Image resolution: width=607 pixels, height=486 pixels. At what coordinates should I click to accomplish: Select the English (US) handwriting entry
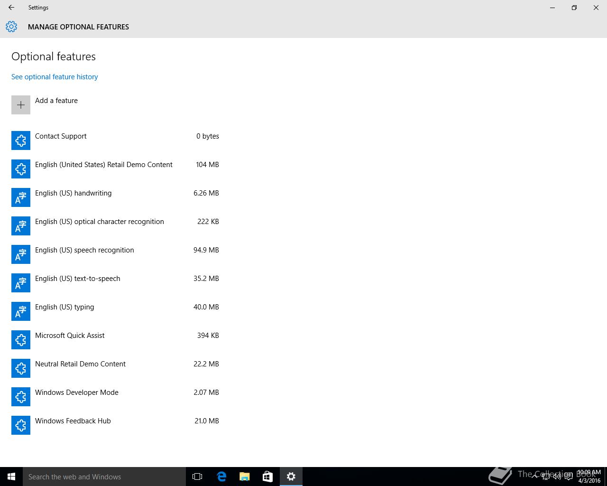(74, 193)
